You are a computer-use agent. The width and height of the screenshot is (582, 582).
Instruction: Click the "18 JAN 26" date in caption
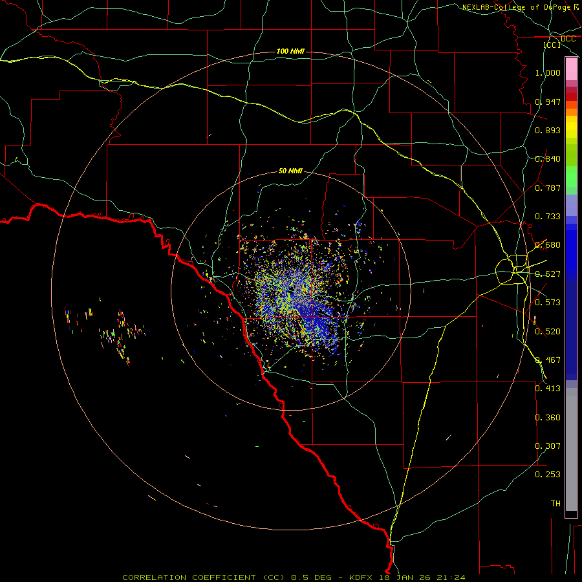click(x=405, y=577)
